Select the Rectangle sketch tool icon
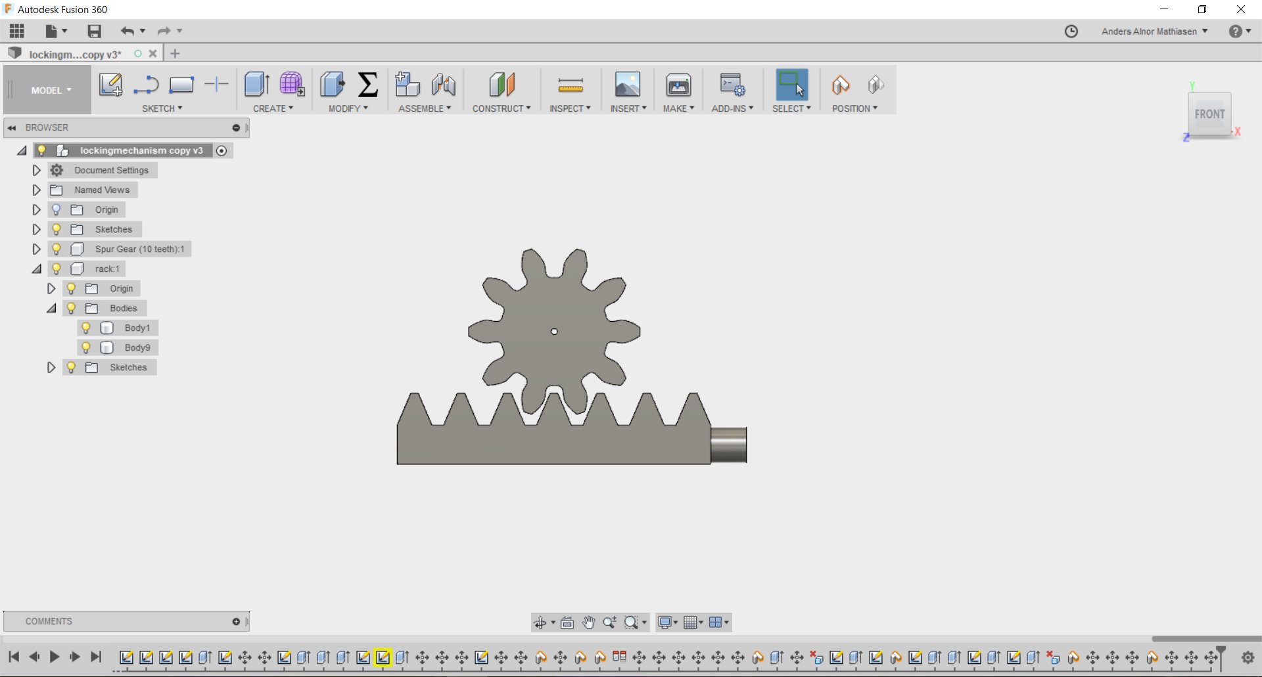Image resolution: width=1262 pixels, height=677 pixels. 181,85
